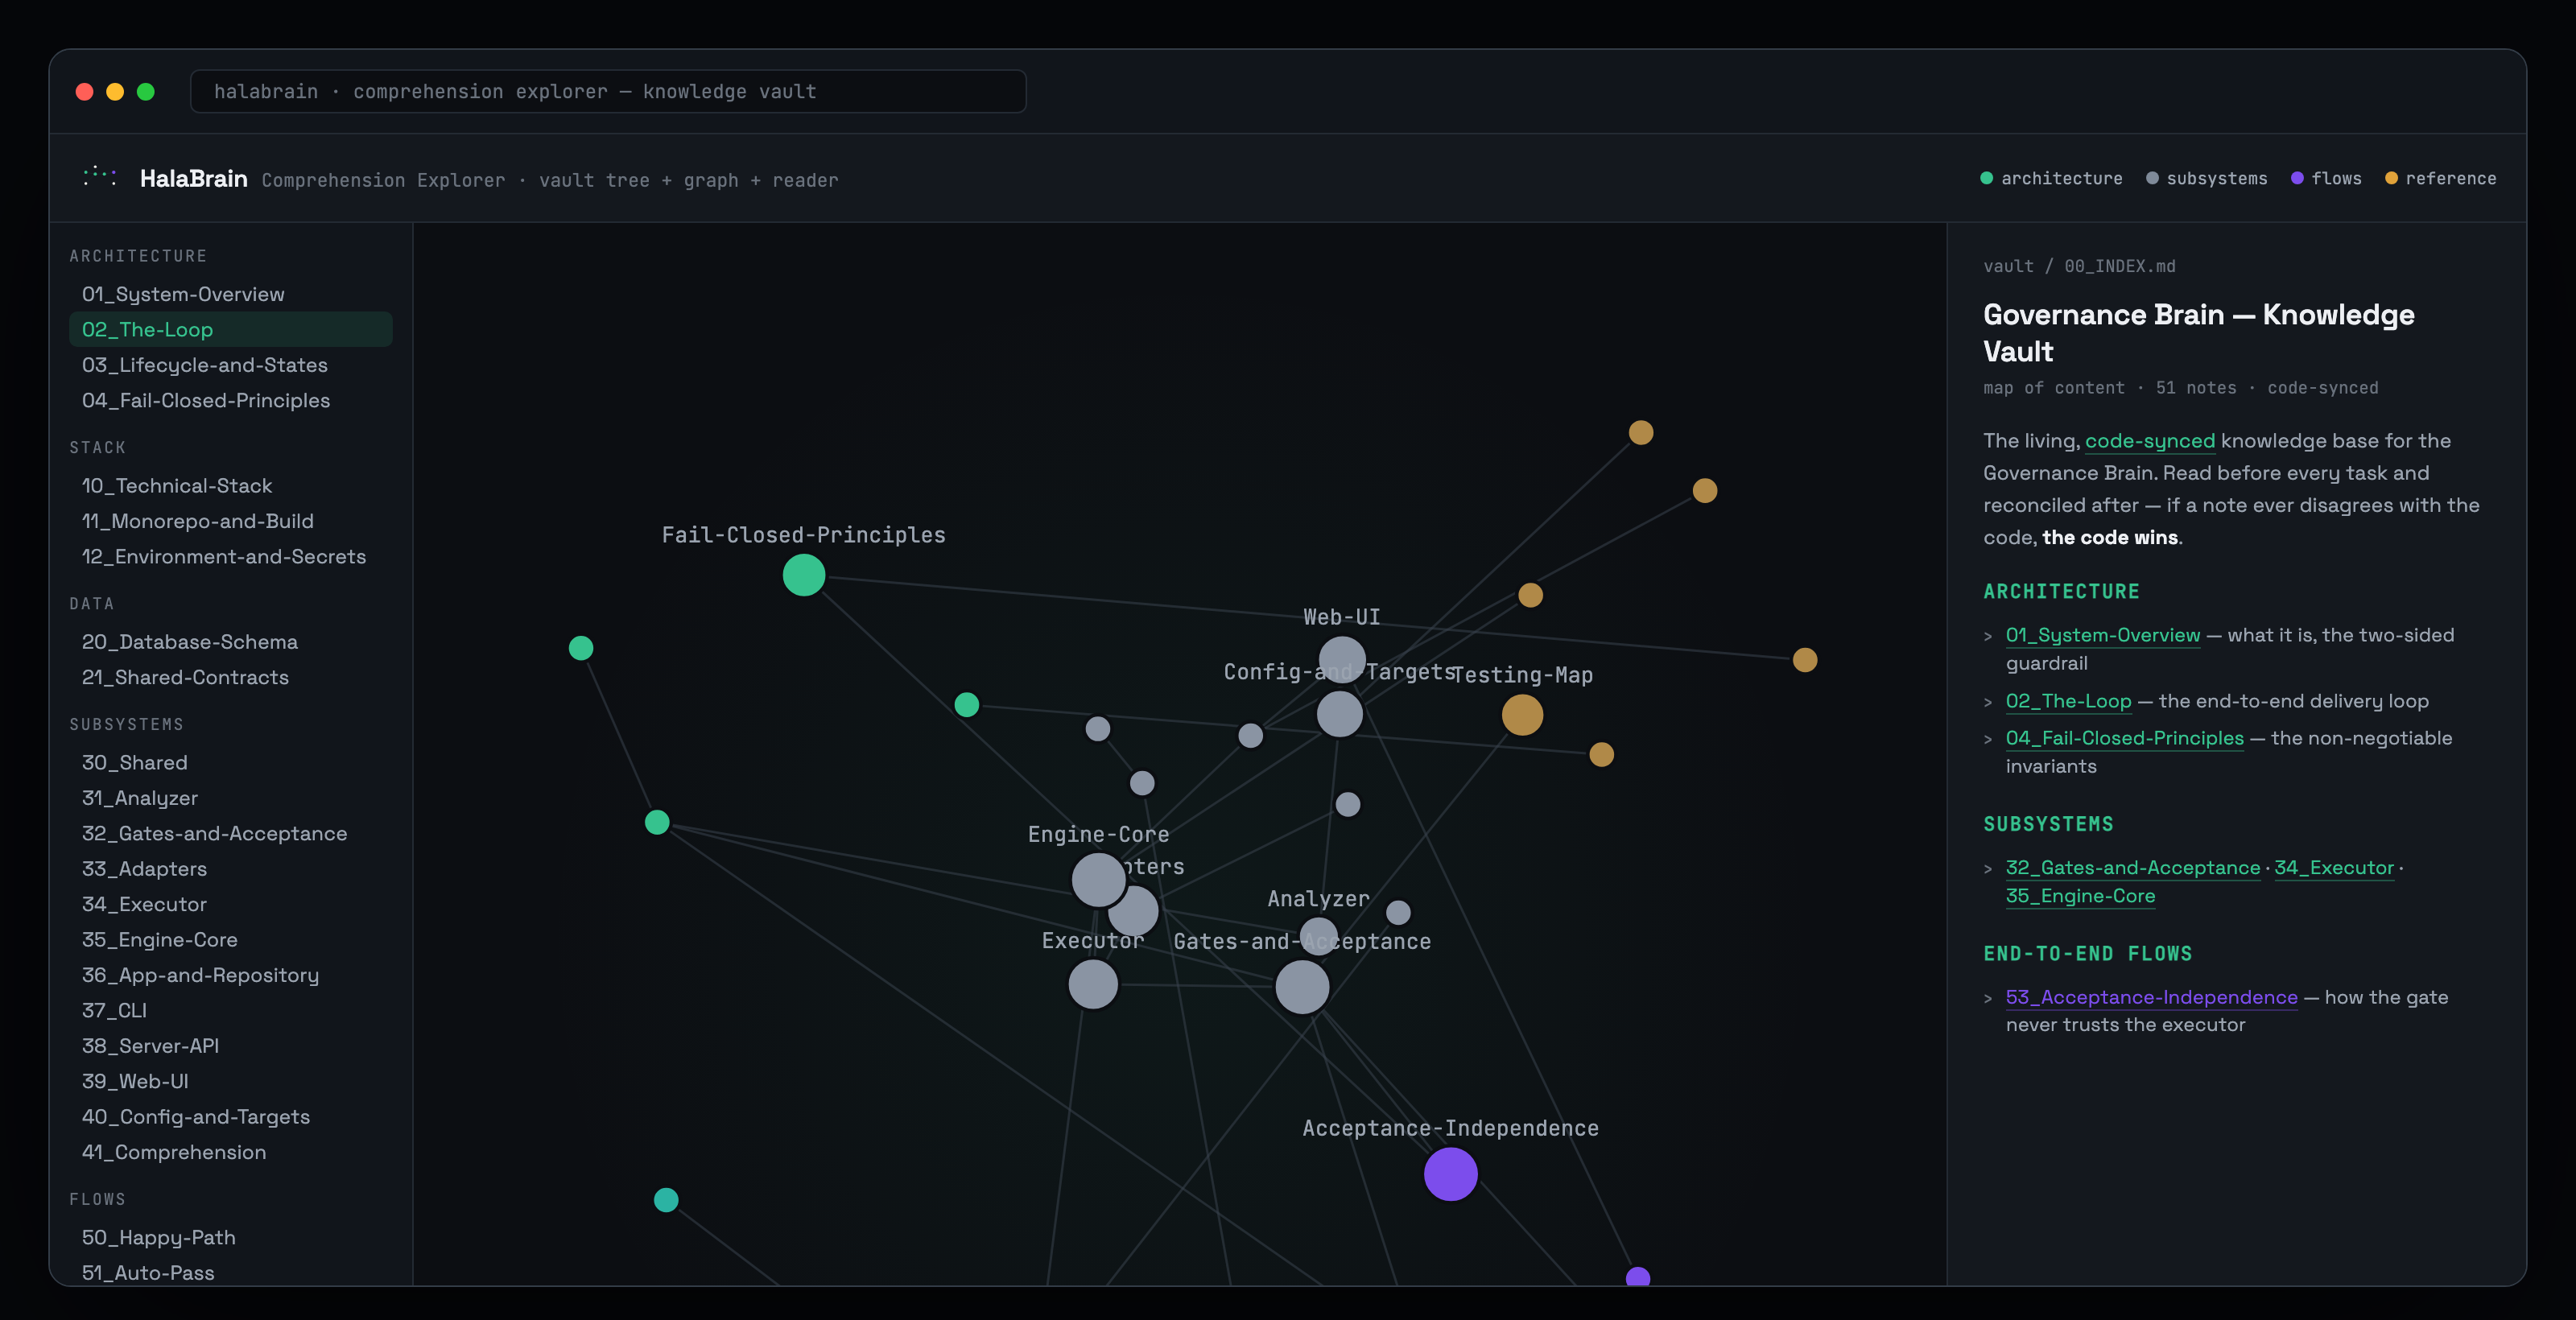Select the Web-UI graph node
Viewport: 2576px width, 1320px height.
click(x=1342, y=660)
